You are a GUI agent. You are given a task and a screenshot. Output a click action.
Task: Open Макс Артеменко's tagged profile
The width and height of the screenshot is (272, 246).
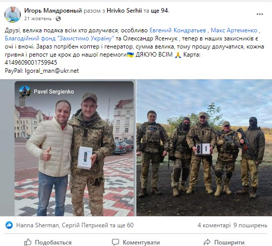pos(234,30)
